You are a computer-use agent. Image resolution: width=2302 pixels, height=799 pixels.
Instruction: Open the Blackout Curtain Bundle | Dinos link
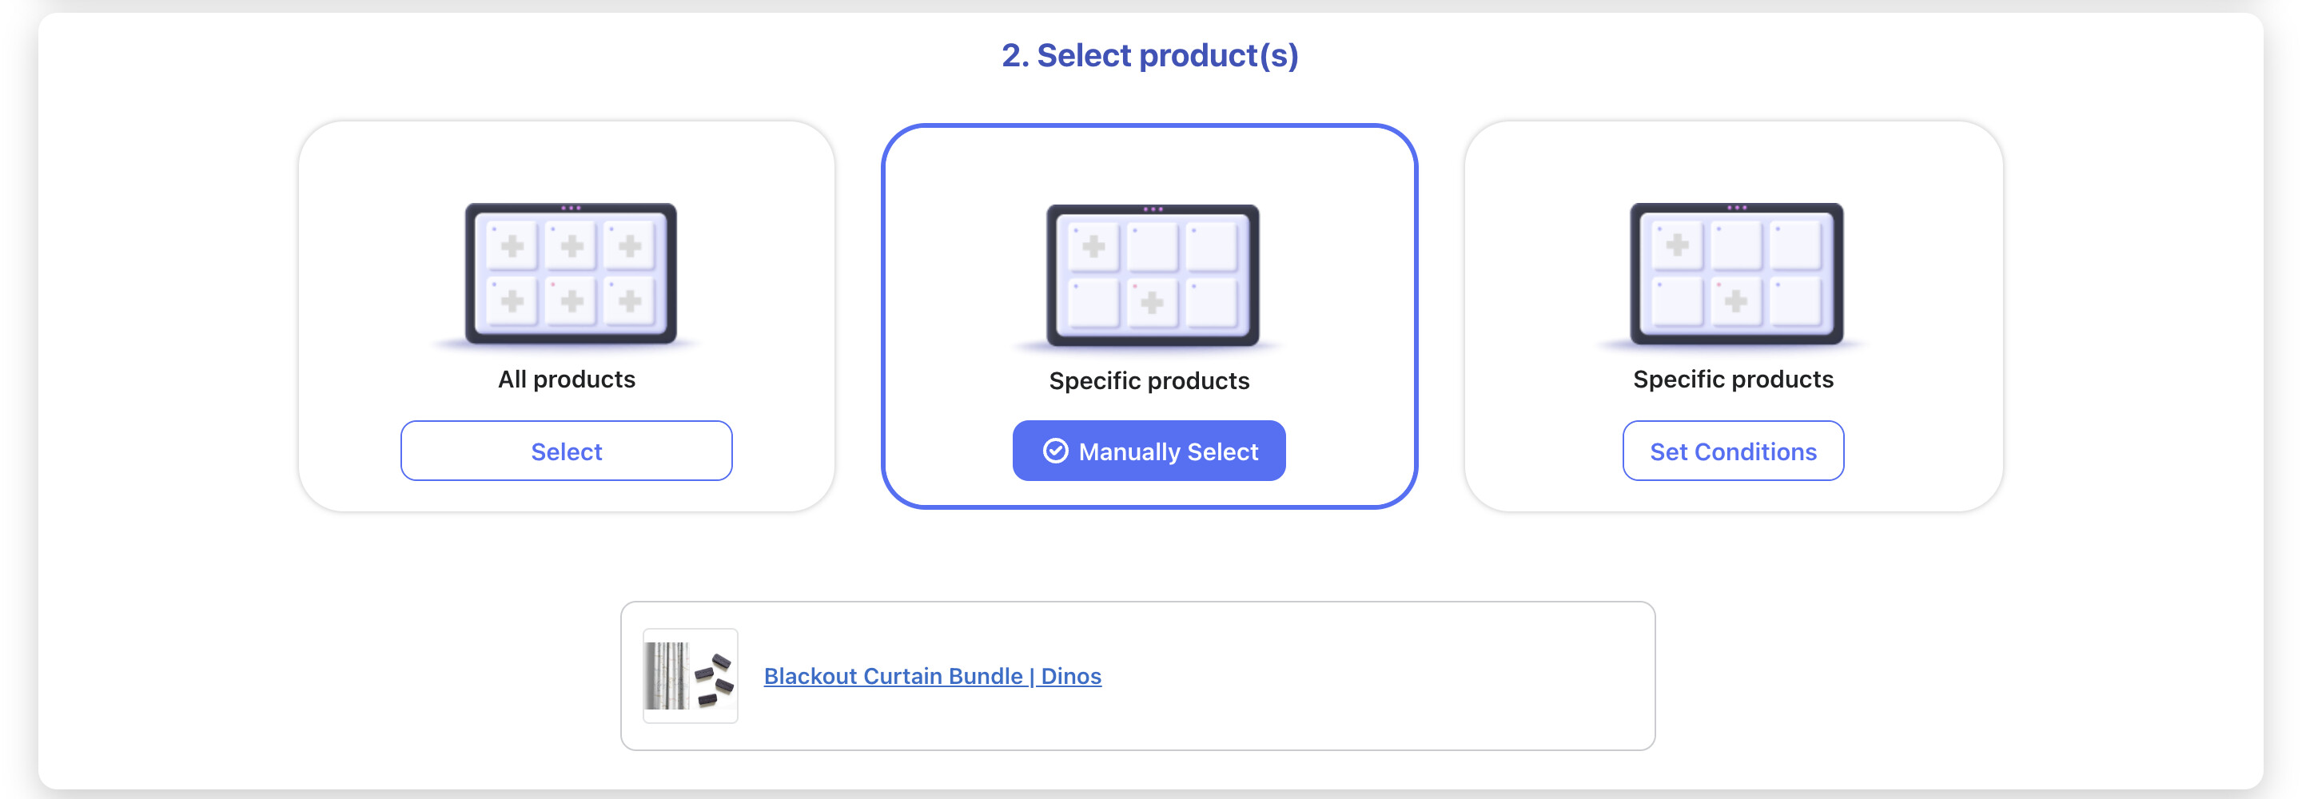click(932, 677)
